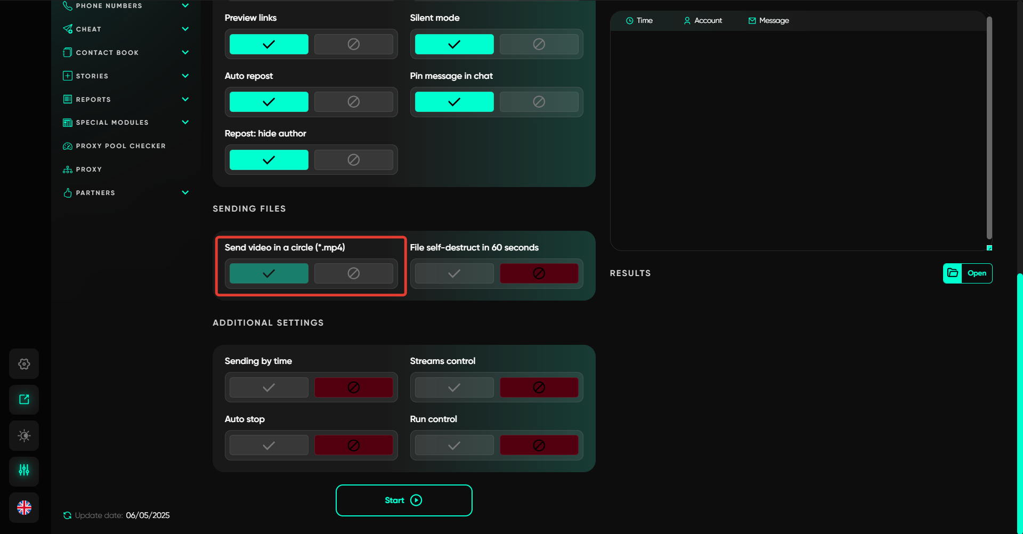The image size is (1023, 534).
Task: Enable Sending by time checkmark
Action: tap(269, 387)
